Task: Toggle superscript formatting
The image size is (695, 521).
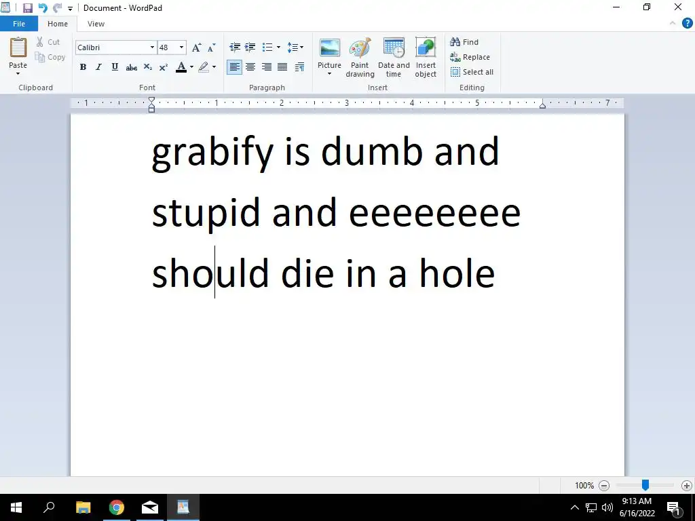Action: pos(163,67)
